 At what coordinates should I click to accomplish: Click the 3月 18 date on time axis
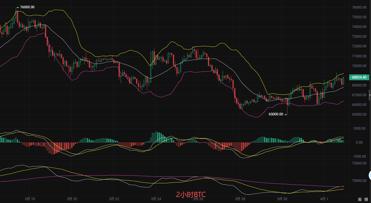tap(30, 199)
